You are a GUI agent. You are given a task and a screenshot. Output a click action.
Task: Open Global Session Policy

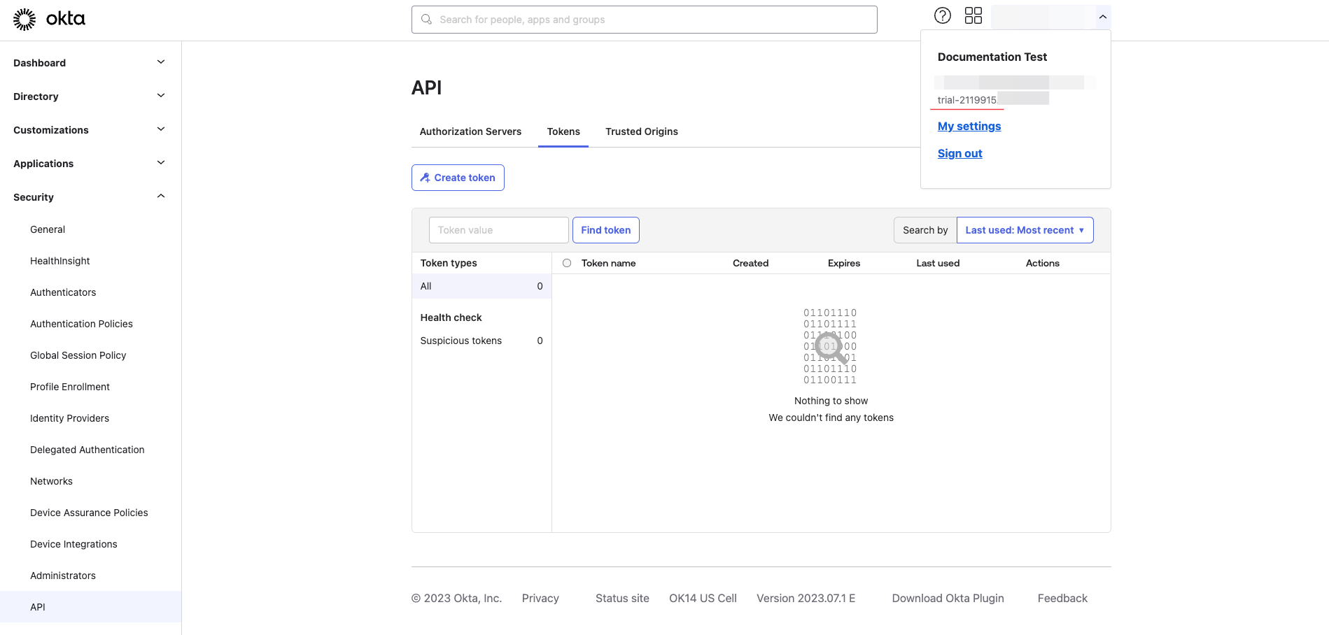coord(78,355)
